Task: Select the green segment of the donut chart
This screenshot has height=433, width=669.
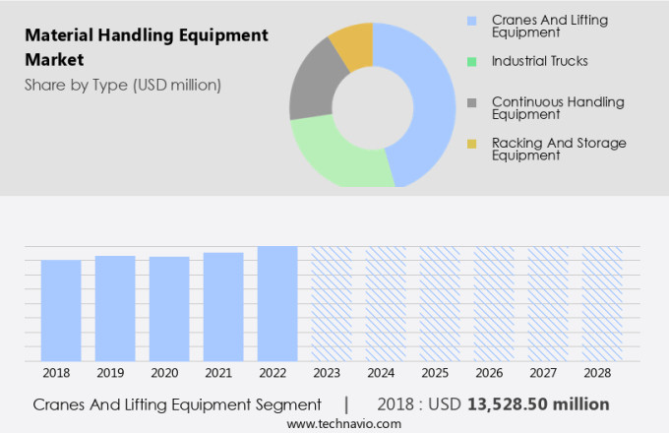Action: 334,157
